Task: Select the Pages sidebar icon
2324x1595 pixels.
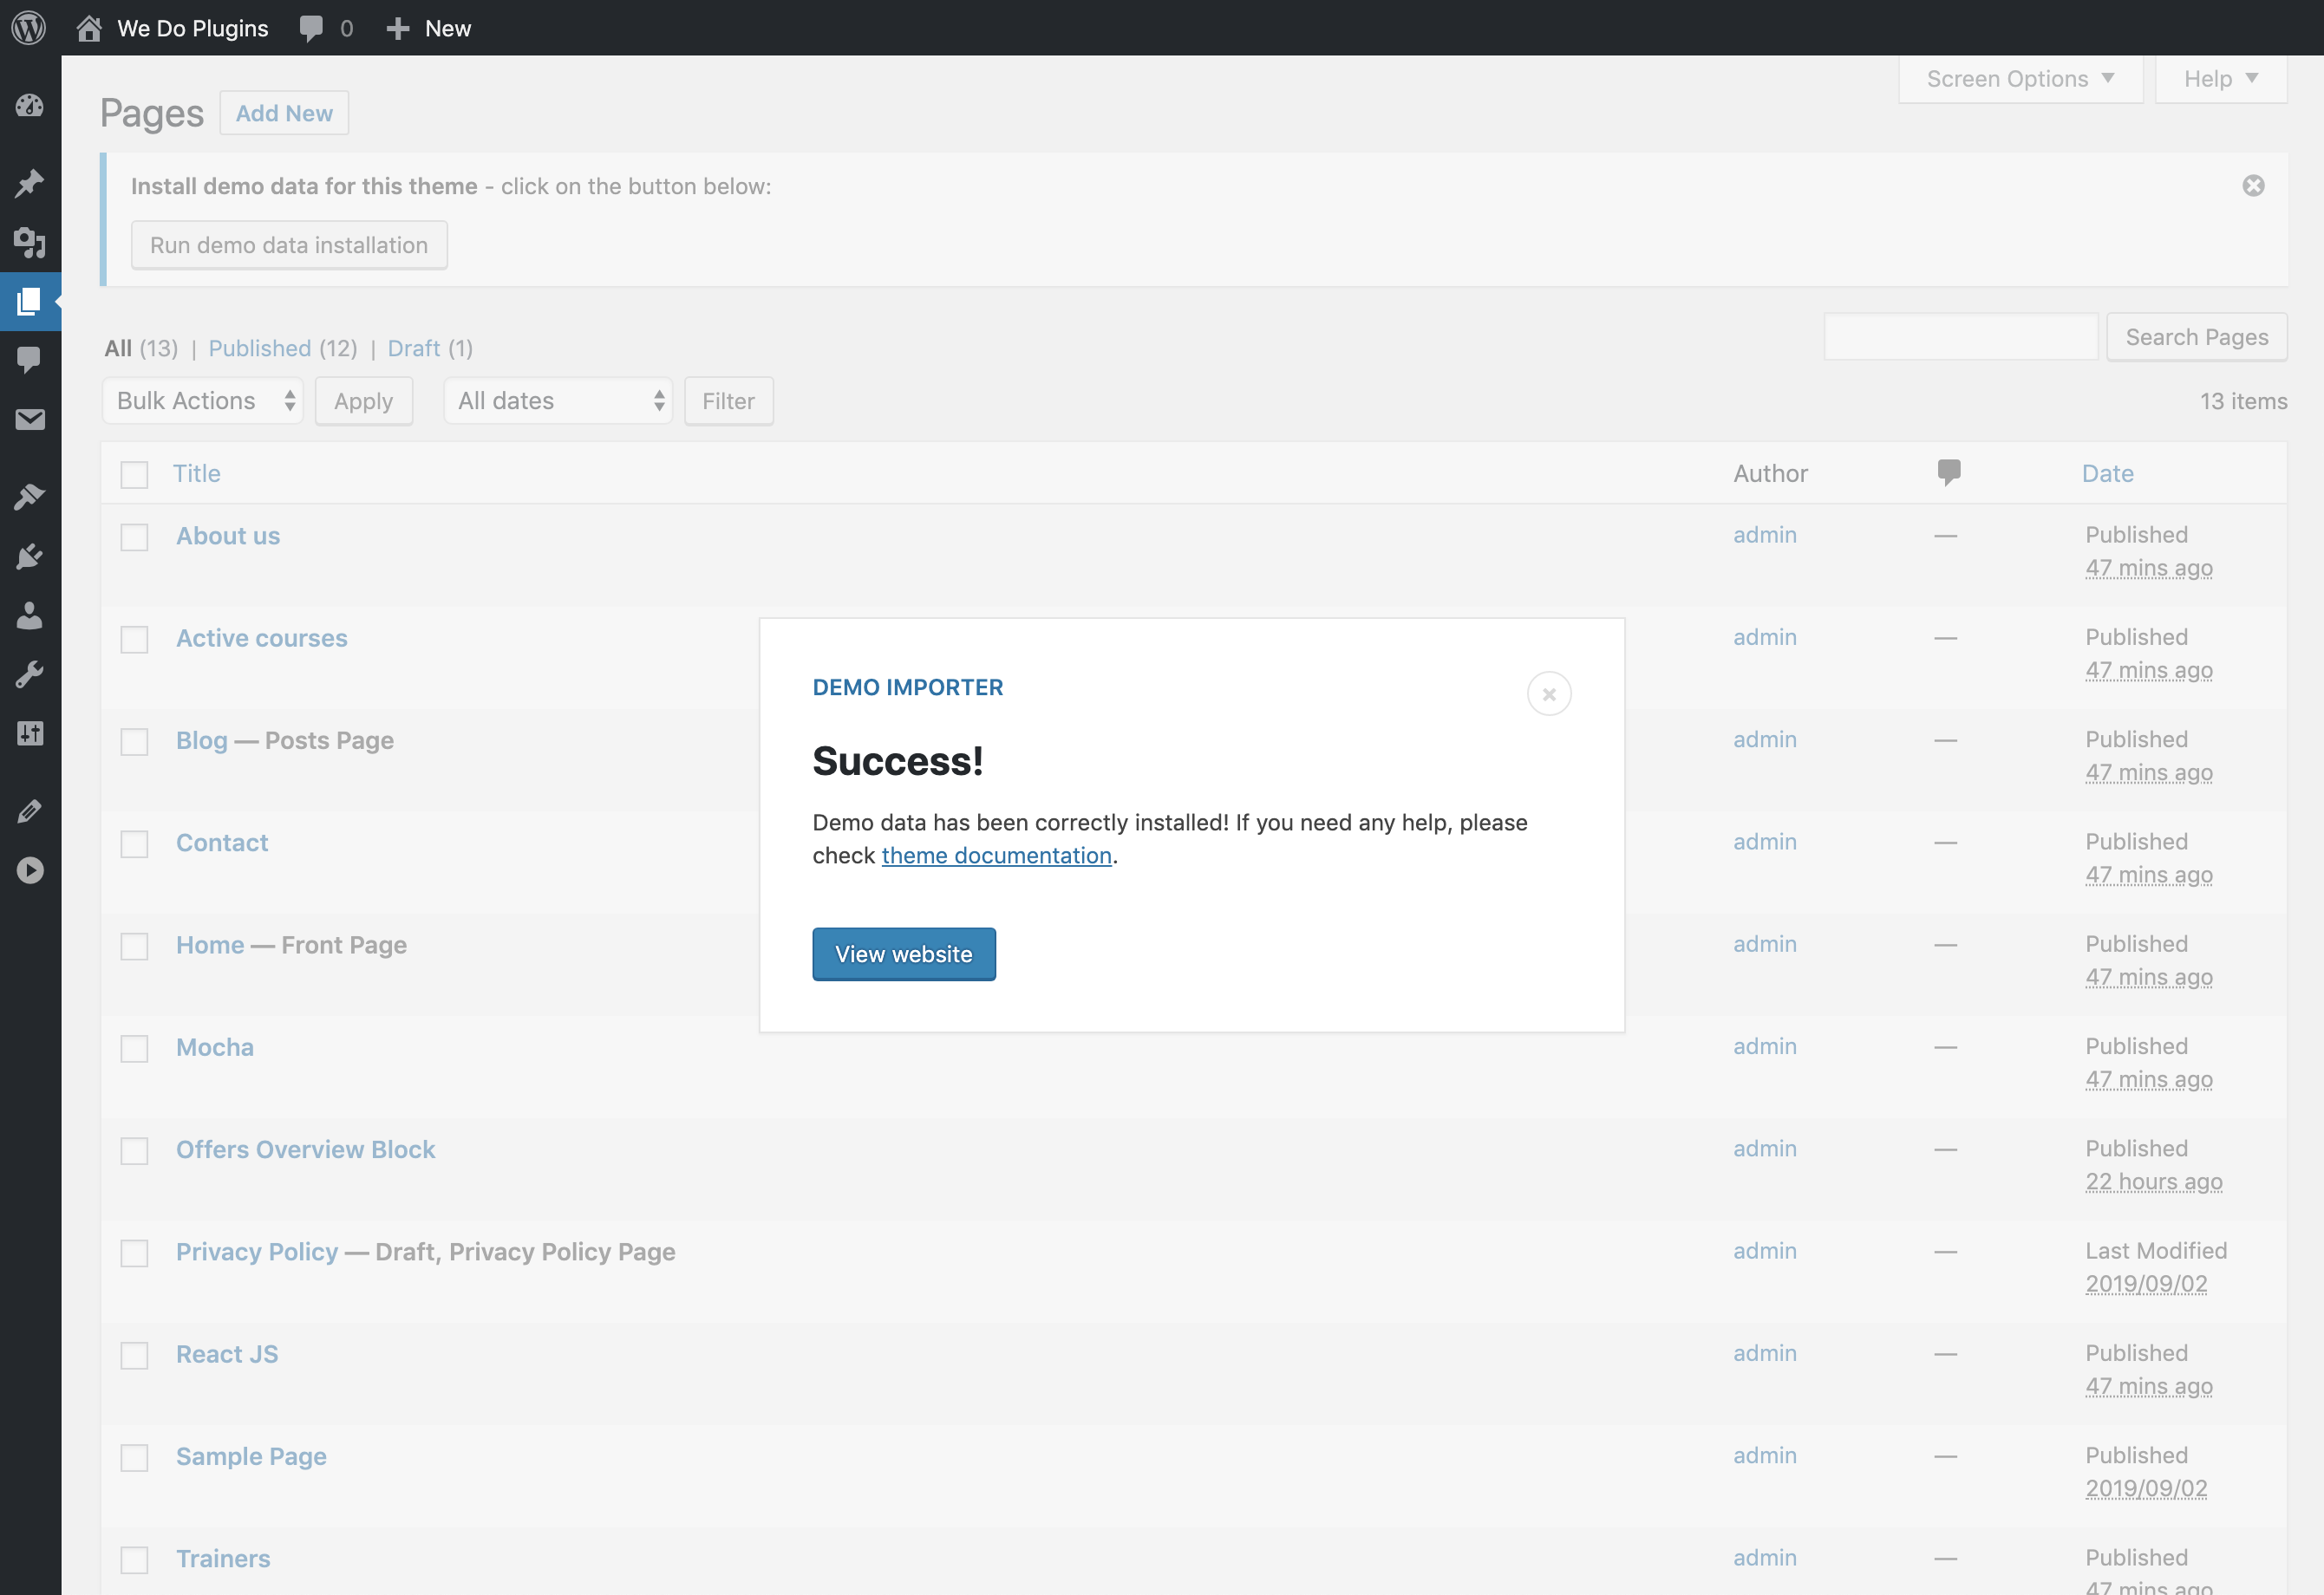Action: (x=30, y=301)
